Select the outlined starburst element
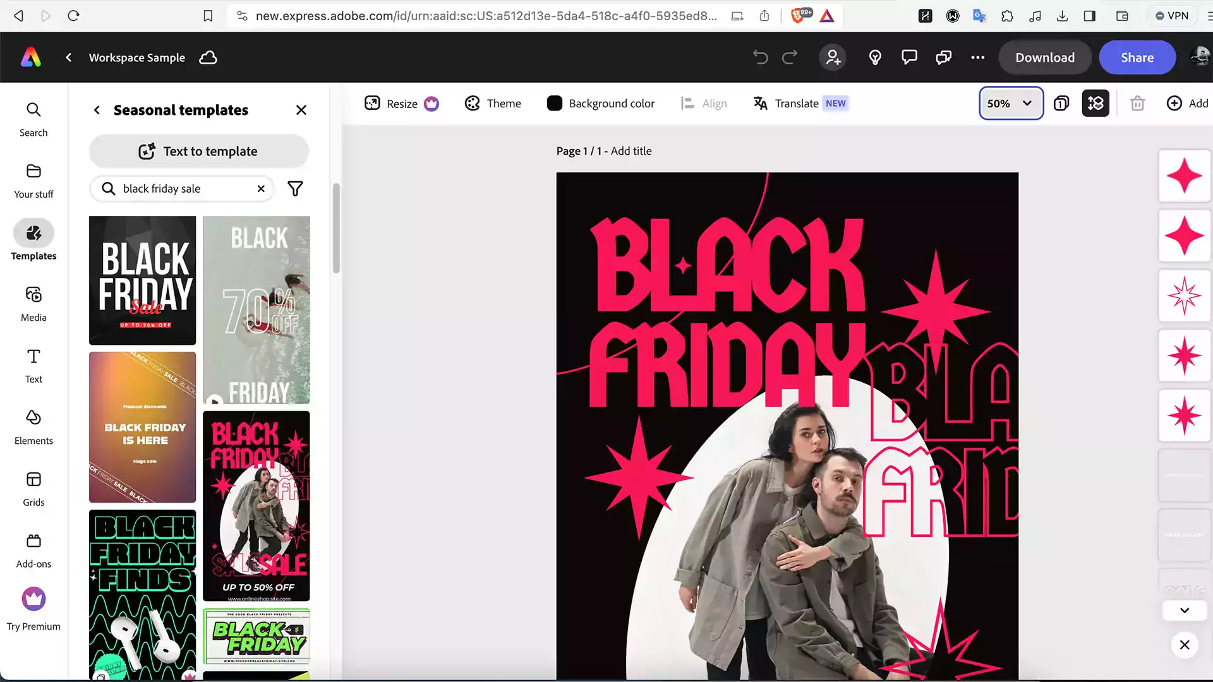The width and height of the screenshot is (1213, 682). pyautogui.click(x=1185, y=296)
